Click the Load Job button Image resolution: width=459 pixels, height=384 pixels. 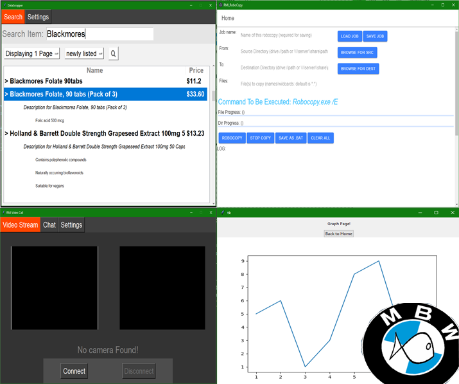coord(349,37)
